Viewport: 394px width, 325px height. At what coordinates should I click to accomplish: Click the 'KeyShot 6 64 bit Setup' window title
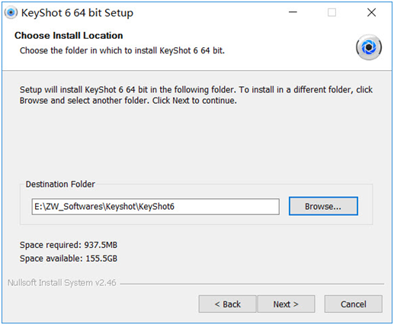77,13
